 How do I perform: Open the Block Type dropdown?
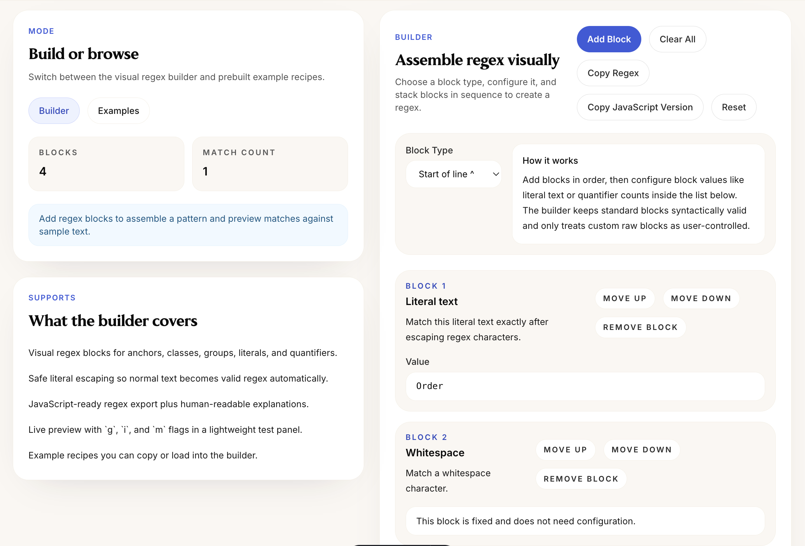tap(454, 174)
